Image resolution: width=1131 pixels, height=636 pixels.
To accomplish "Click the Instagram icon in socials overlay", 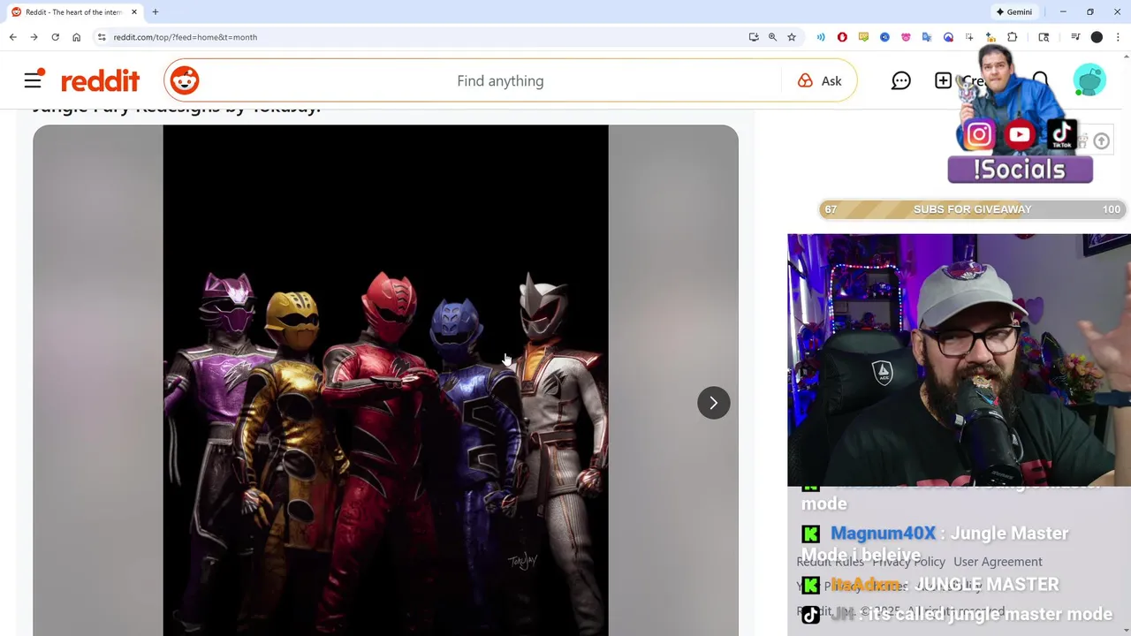I will [978, 135].
